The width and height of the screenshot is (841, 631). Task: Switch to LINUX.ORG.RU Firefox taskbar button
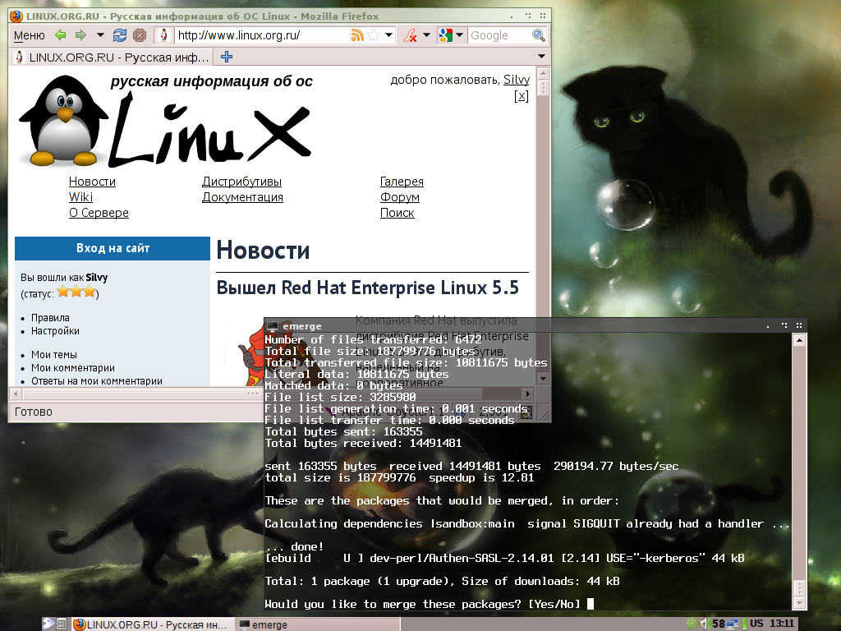154,624
